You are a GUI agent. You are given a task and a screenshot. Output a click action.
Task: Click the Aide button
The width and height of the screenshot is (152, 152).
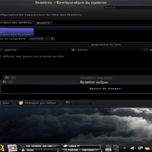pos(6,103)
